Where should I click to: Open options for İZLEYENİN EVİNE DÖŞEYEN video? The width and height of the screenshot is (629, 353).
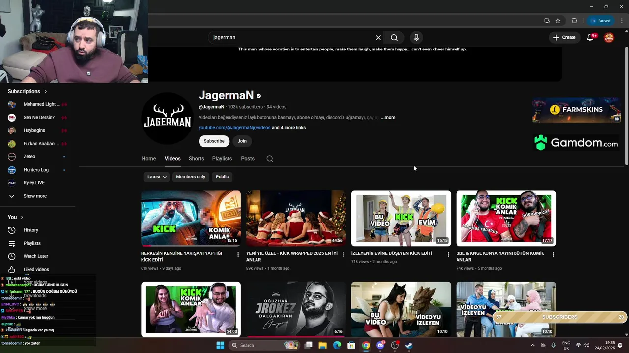(448, 254)
